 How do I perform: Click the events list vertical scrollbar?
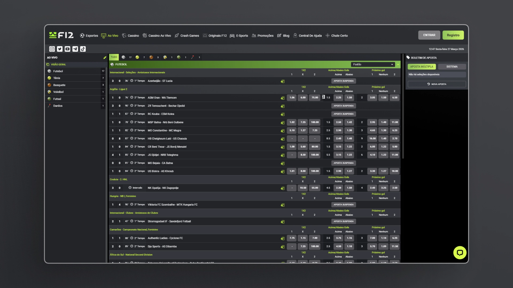(x=403, y=107)
